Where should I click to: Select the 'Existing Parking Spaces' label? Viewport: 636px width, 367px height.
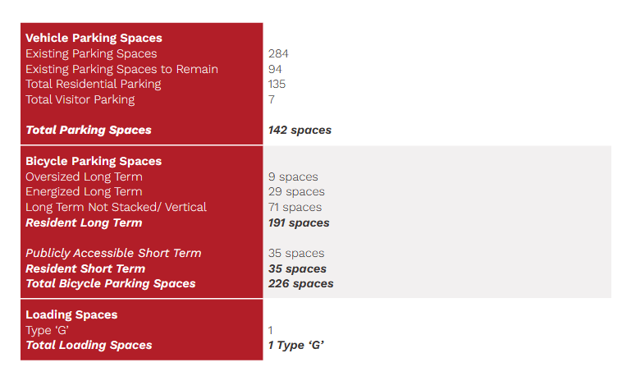(x=91, y=53)
